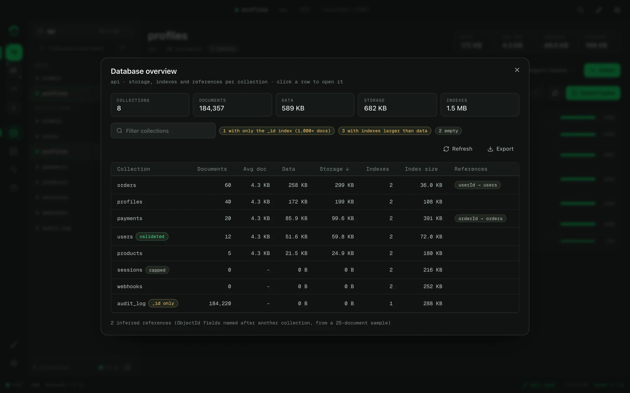This screenshot has height=393, width=630.
Task: Click the Storage 682 KB stat card
Action: (397, 105)
